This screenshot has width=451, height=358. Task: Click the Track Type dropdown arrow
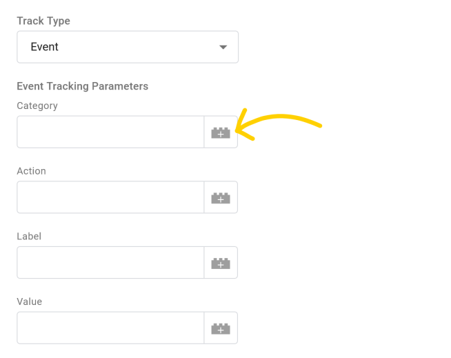(223, 47)
